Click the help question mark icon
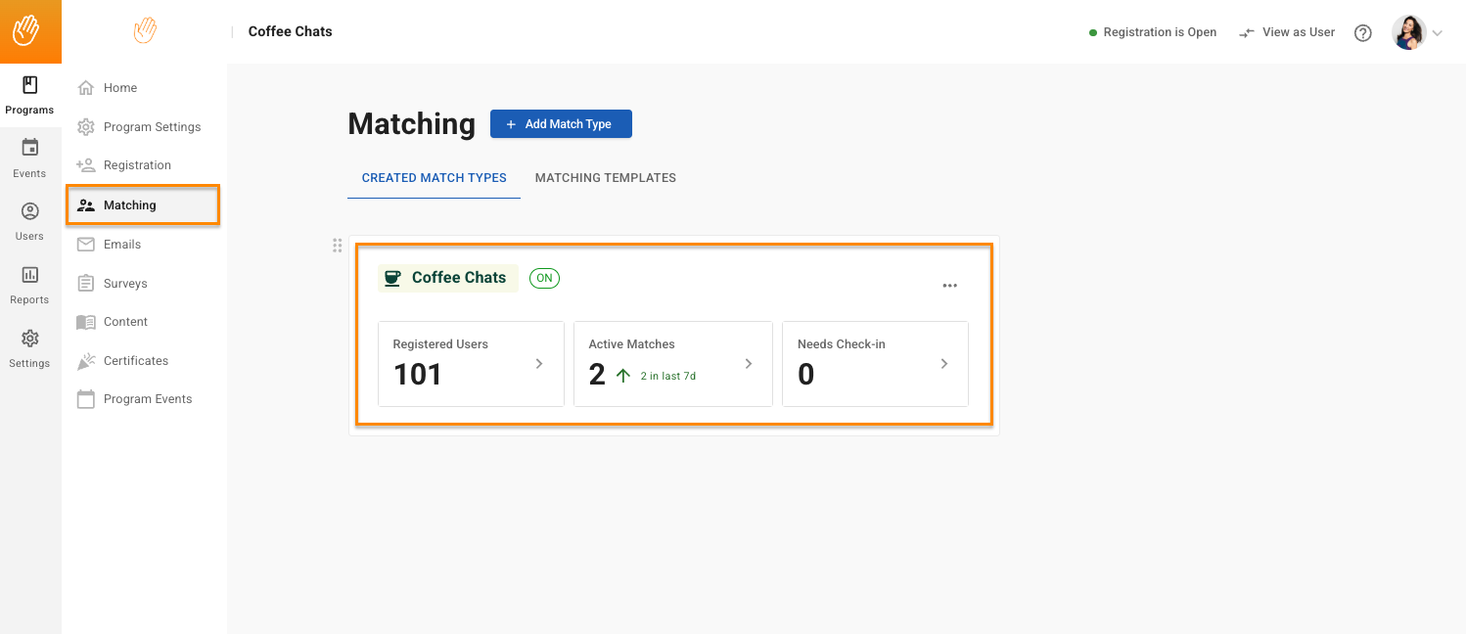The height and width of the screenshot is (634, 1466). click(x=1362, y=32)
